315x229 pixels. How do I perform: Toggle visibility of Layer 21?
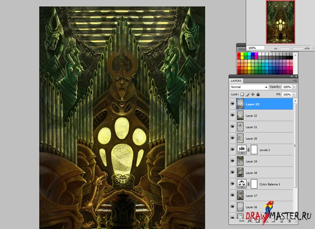[233, 127]
